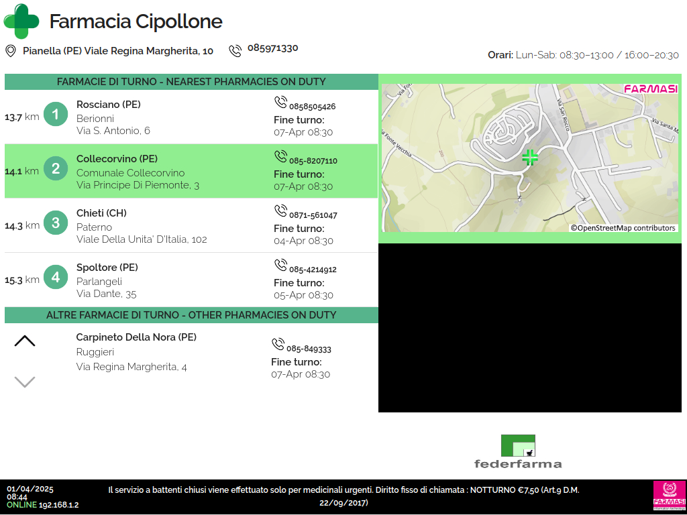The height and width of the screenshot is (515, 687).
Task: Click the phone icon for Carpineto Della Nora
Action: click(x=278, y=345)
